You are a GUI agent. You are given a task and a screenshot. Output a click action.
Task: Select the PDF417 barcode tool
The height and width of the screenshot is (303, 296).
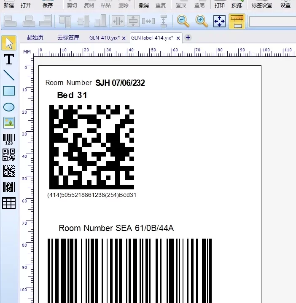coord(9,187)
